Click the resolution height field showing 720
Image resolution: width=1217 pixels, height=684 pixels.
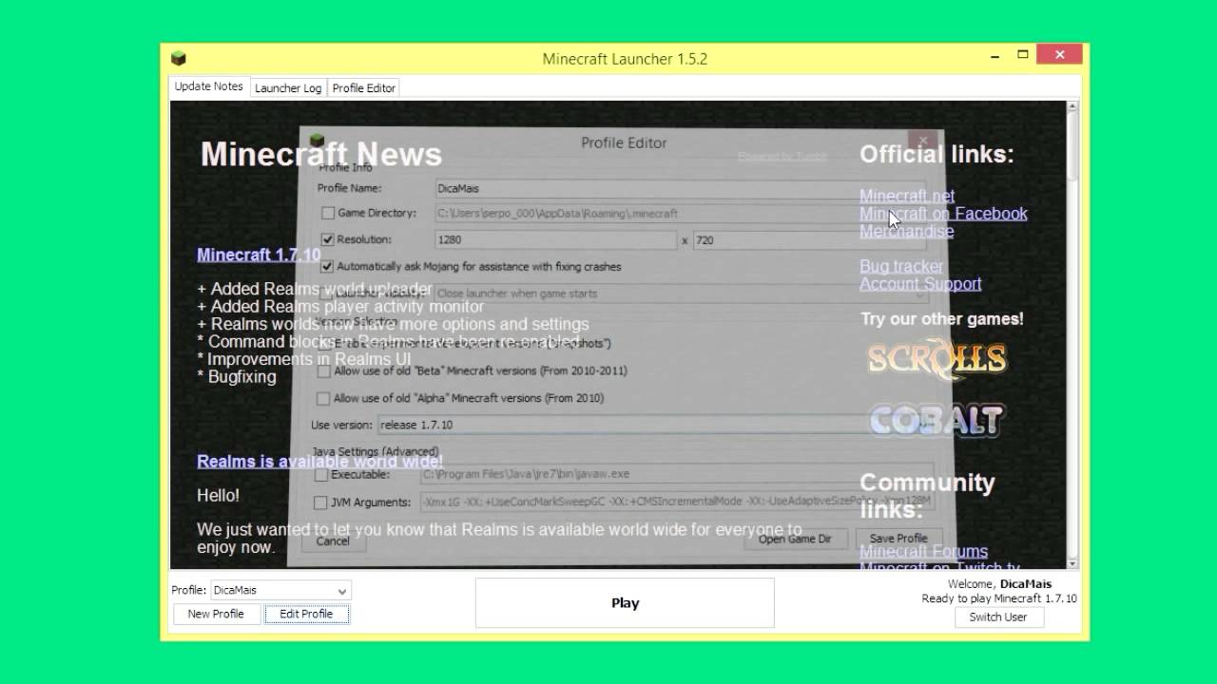point(809,240)
